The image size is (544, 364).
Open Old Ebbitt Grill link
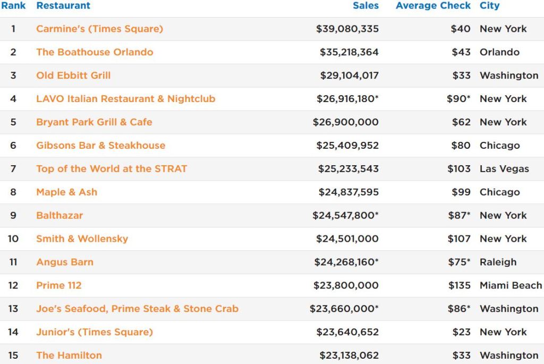coord(73,75)
